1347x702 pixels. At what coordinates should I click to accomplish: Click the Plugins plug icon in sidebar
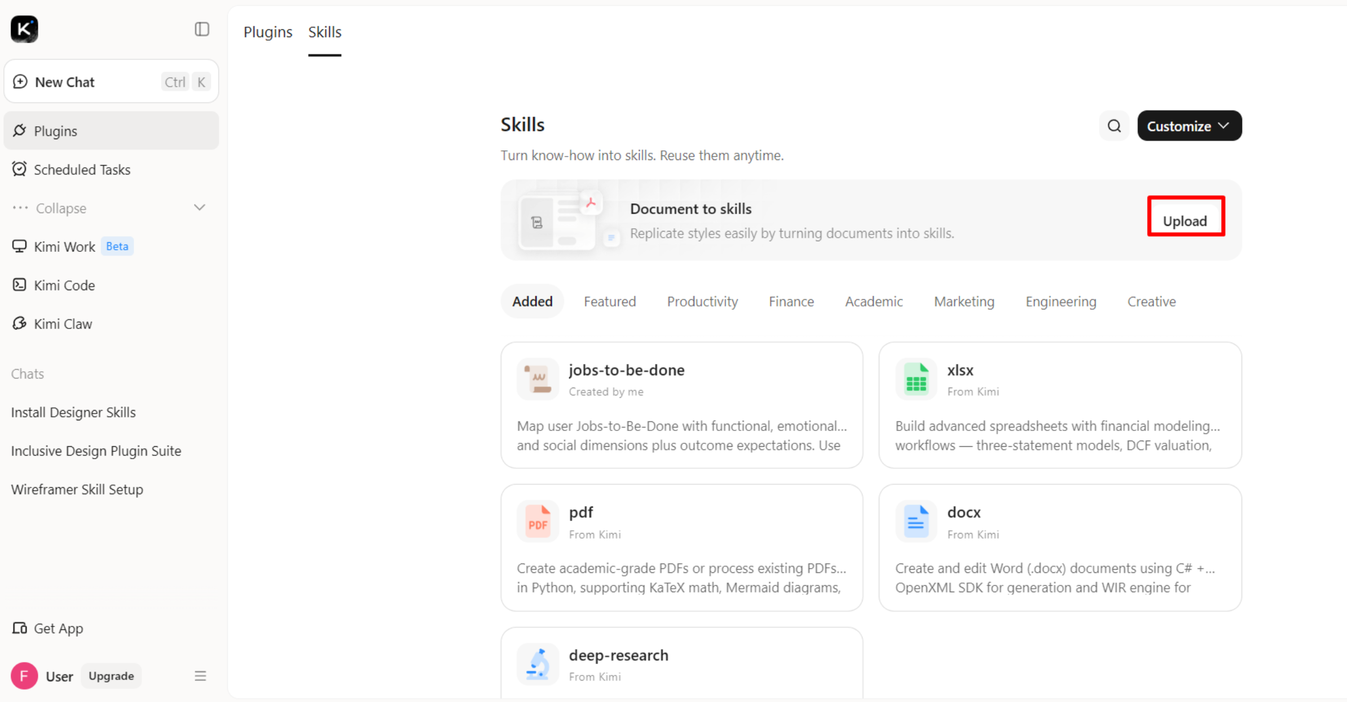coord(20,131)
